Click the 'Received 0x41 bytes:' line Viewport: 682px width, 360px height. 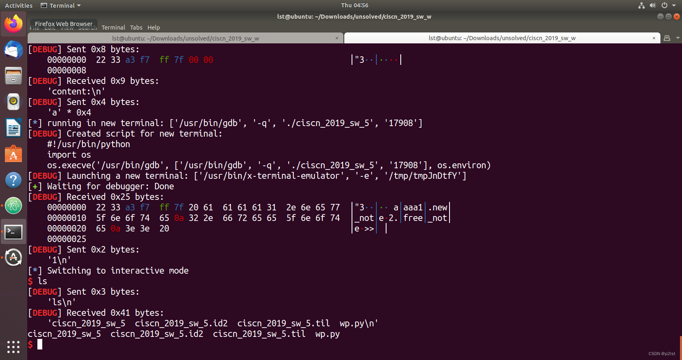tap(96, 313)
